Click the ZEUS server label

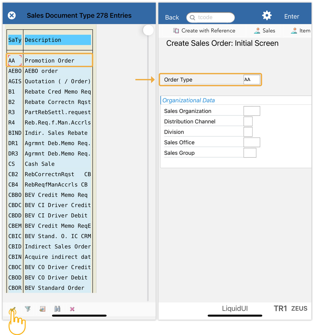pyautogui.click(x=299, y=309)
